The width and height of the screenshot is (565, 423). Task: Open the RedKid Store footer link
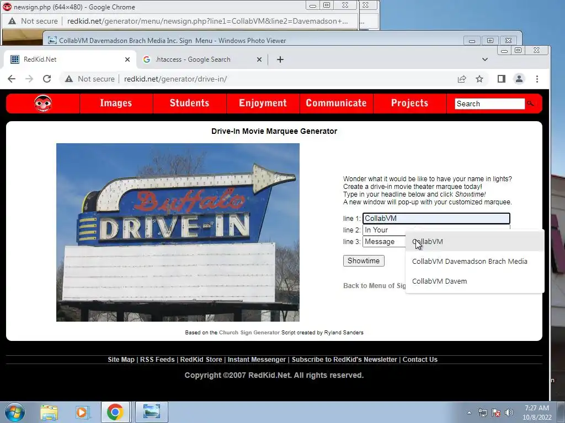coord(201,359)
